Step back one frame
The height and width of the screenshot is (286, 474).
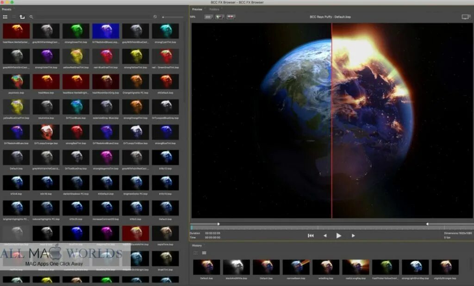click(x=325, y=236)
